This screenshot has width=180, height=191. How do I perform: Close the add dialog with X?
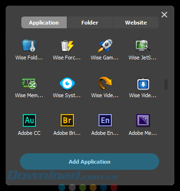[164, 15]
